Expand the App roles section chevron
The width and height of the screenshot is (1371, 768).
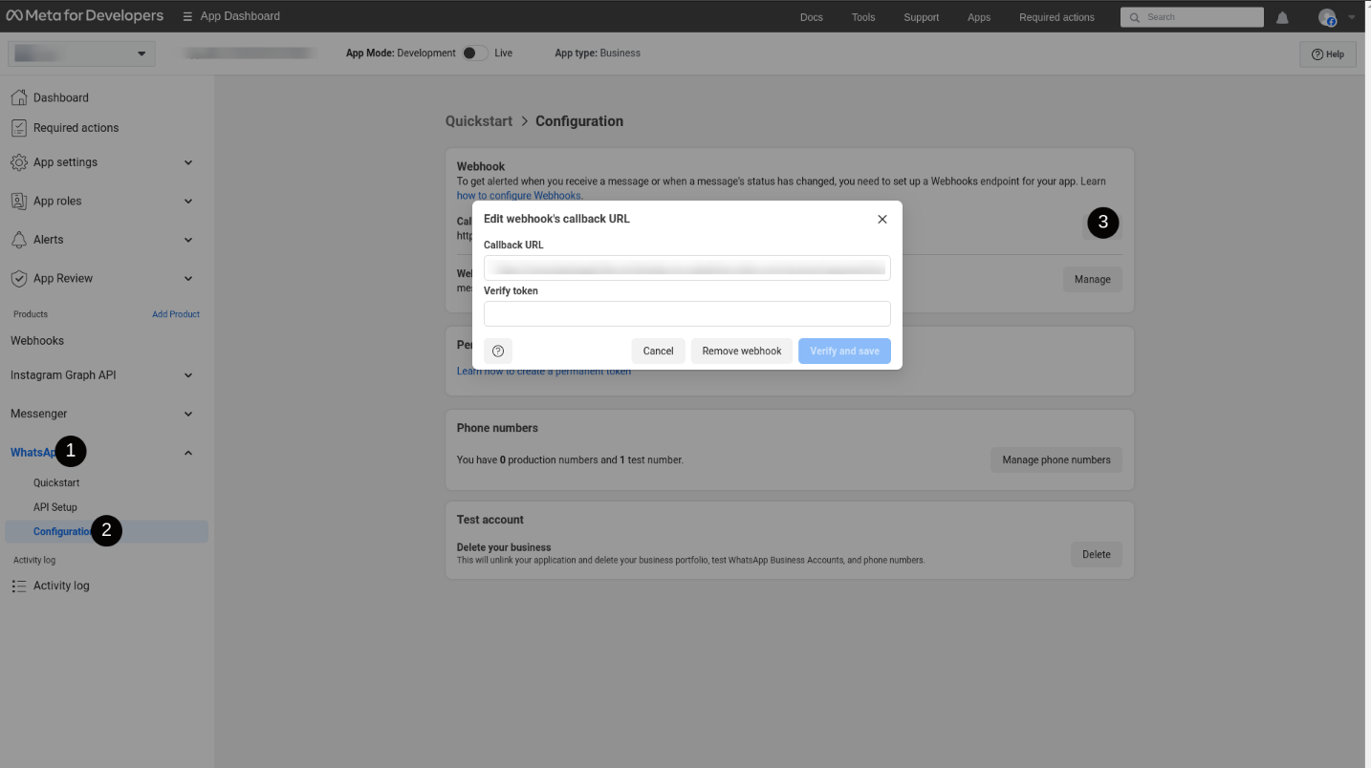point(188,201)
